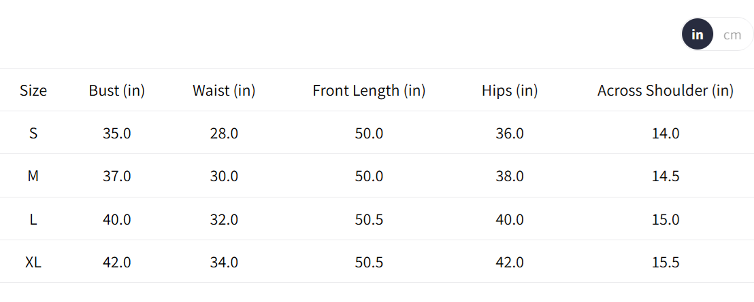This screenshot has height=302, width=754.
Task: Click the Hips (in) column header
Action: coord(510,90)
